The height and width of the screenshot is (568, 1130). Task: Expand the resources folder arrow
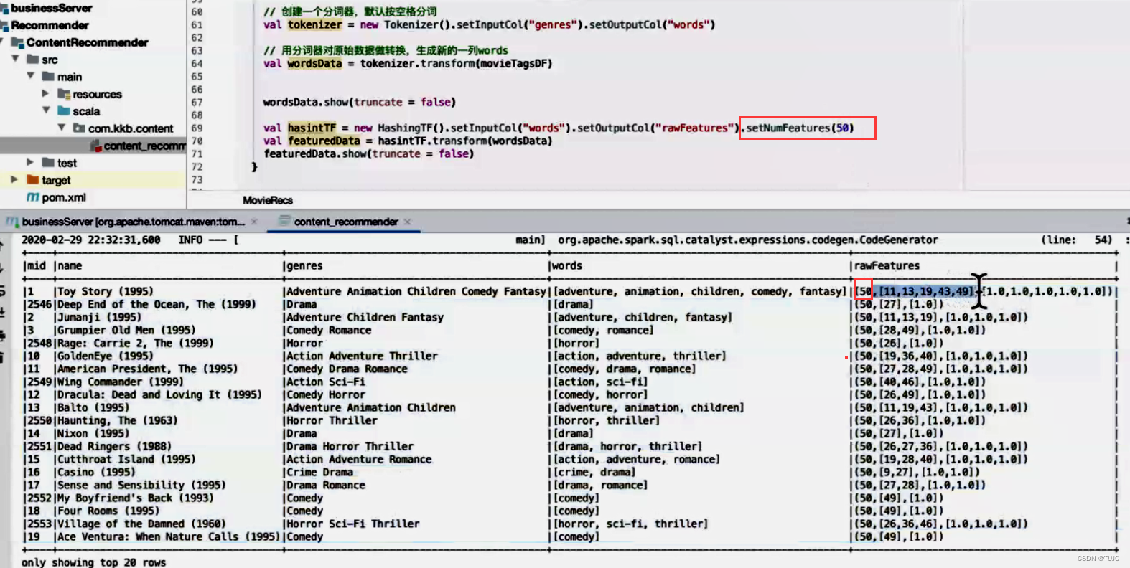click(45, 93)
